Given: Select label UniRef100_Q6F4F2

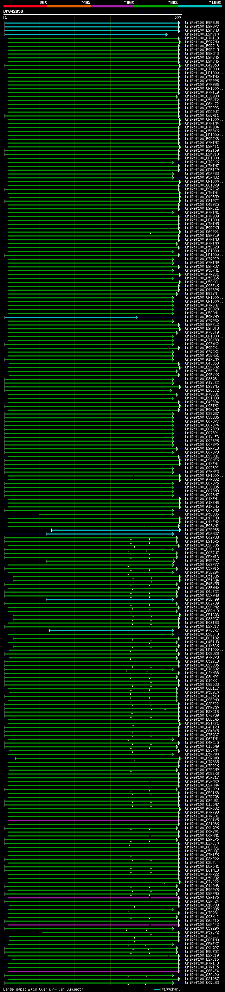Looking at the screenshot, I should (202, 924).
